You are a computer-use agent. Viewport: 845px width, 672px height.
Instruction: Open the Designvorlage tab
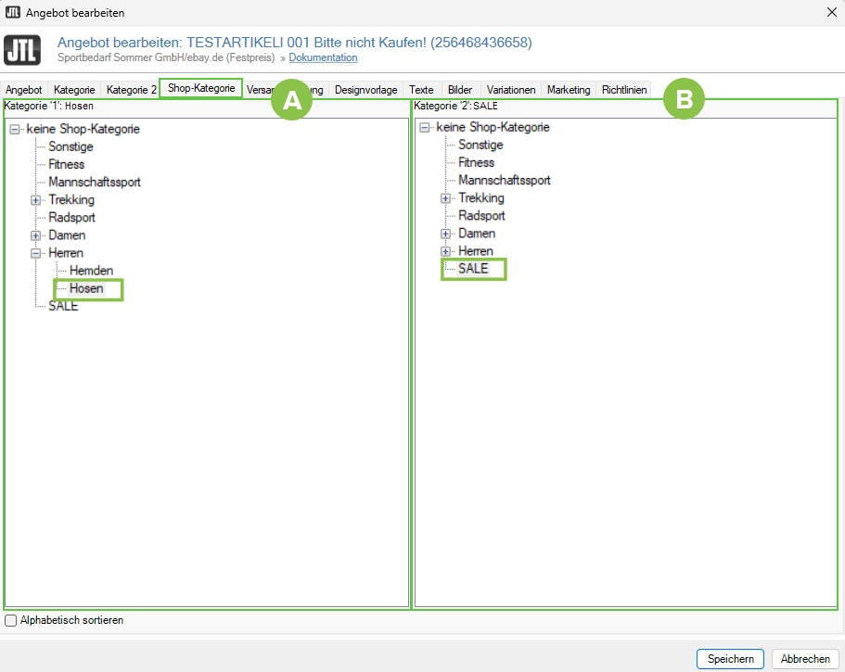click(x=365, y=90)
